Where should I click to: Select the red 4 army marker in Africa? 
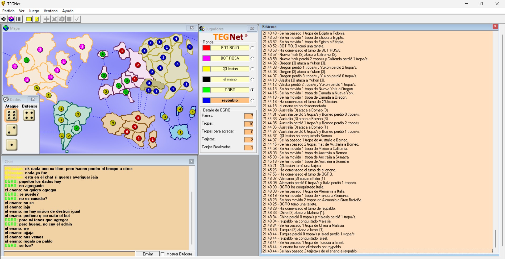click(x=135, y=127)
